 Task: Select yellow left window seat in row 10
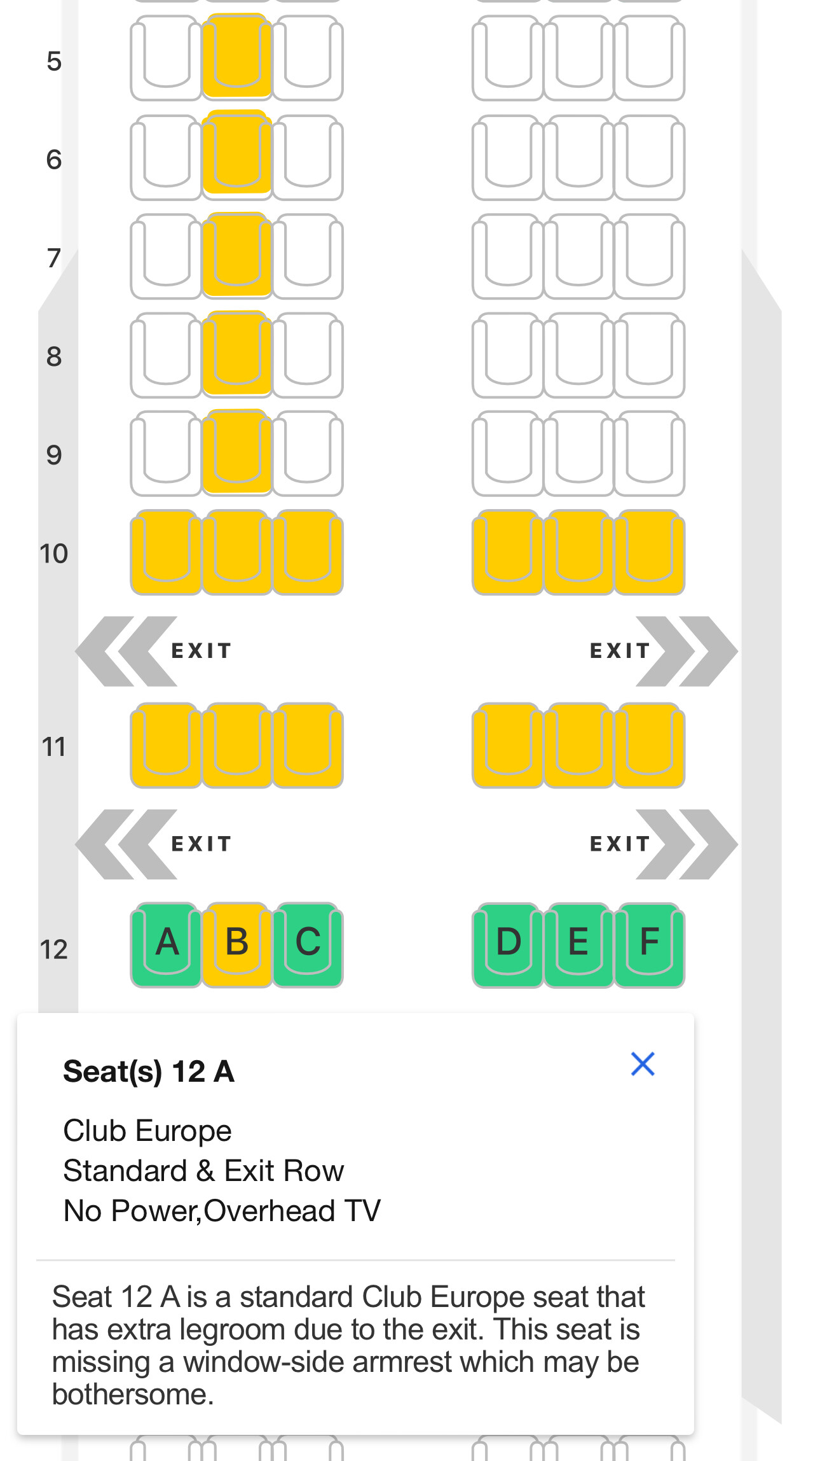pos(167,552)
